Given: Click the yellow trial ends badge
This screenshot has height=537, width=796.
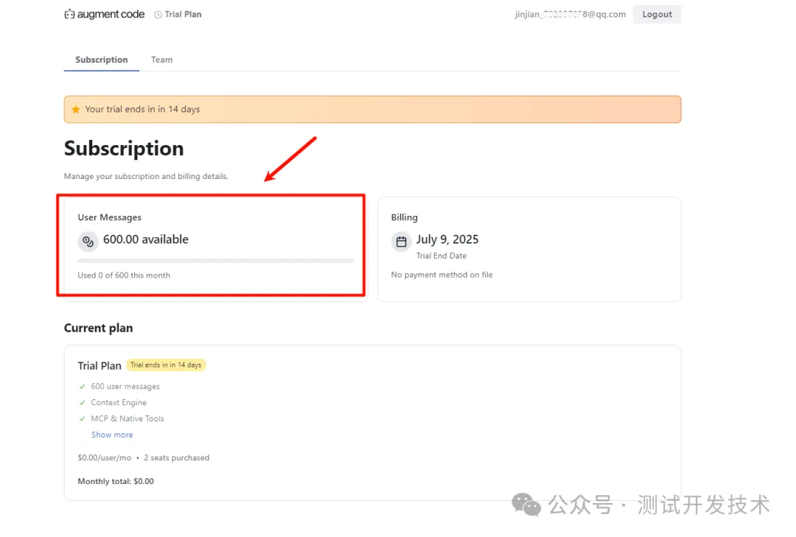Looking at the screenshot, I should [166, 365].
